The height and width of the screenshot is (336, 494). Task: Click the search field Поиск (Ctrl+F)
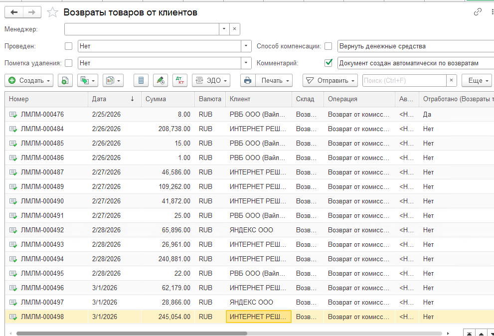click(x=405, y=80)
